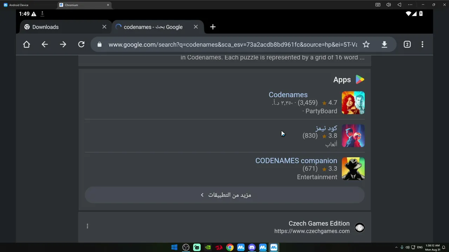The width and height of the screenshot is (449, 252).
Task: Click the browser forward arrow
Action: click(x=63, y=44)
